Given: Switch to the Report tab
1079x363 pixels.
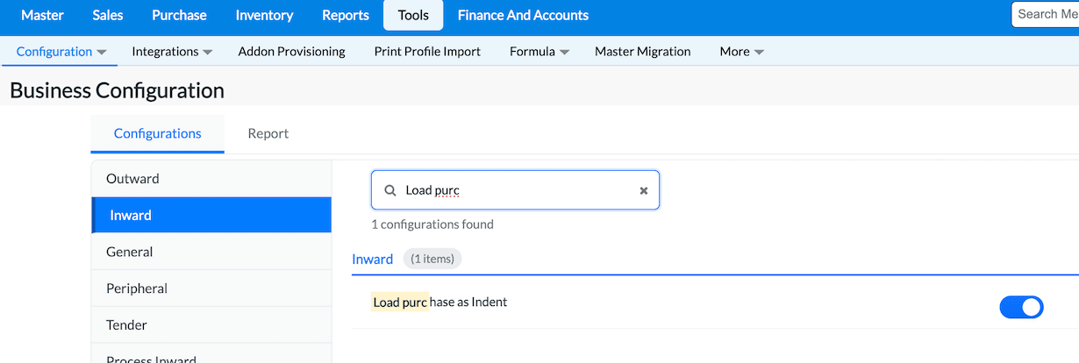Looking at the screenshot, I should 268,133.
